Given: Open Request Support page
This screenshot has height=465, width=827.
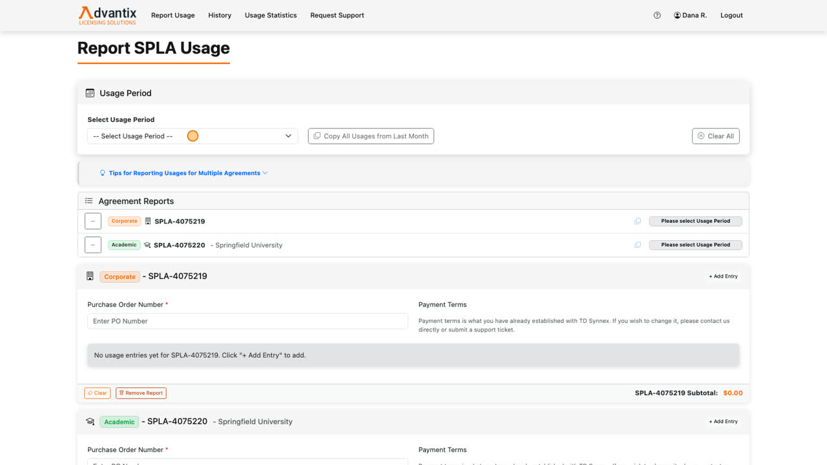Looking at the screenshot, I should tap(337, 15).
